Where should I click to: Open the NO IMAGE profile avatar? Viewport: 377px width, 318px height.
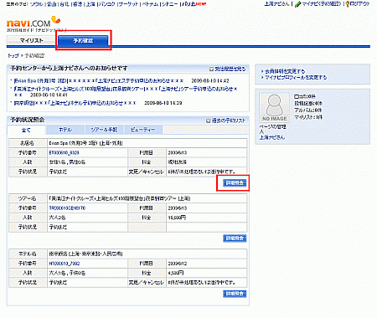point(274,108)
